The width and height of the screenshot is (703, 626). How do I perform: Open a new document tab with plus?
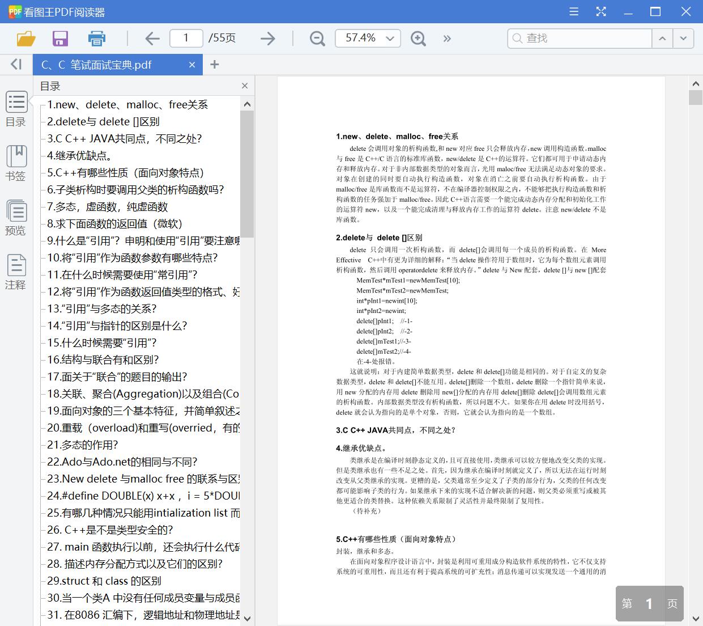214,64
